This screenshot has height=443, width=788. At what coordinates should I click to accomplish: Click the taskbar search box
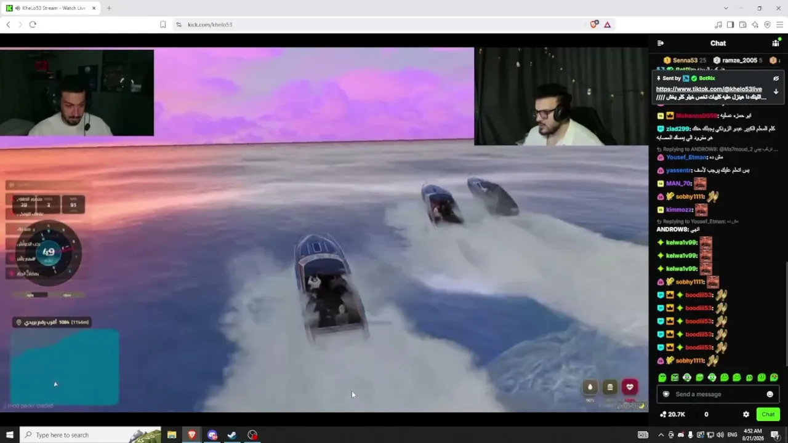(90, 435)
